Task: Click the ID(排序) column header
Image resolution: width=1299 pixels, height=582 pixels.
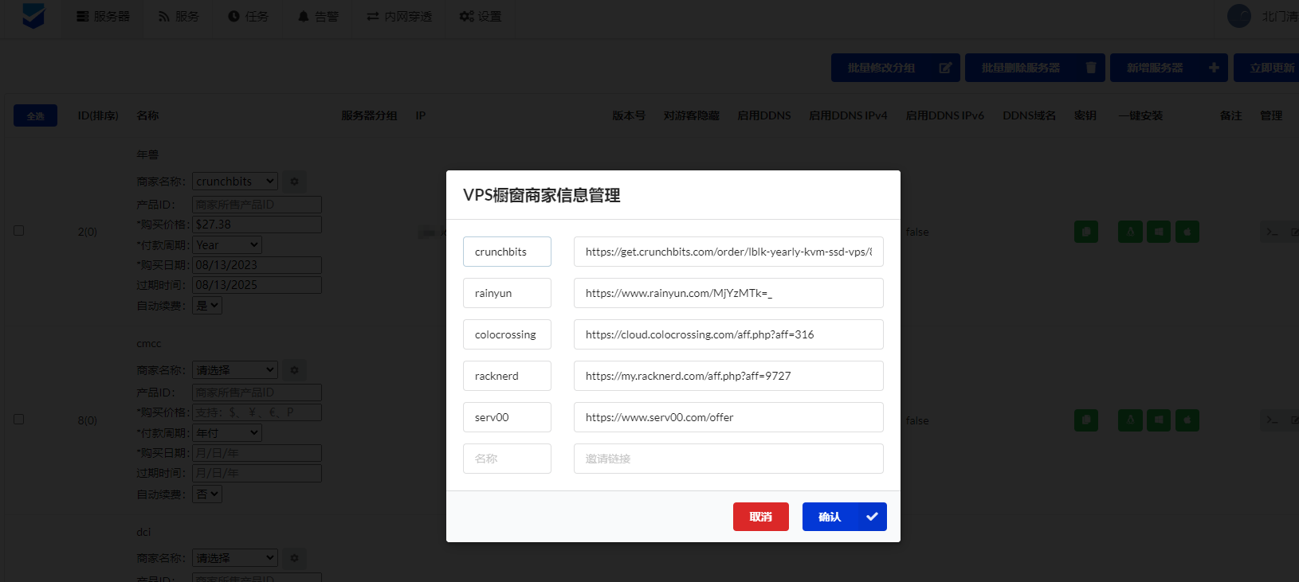Action: (98, 115)
